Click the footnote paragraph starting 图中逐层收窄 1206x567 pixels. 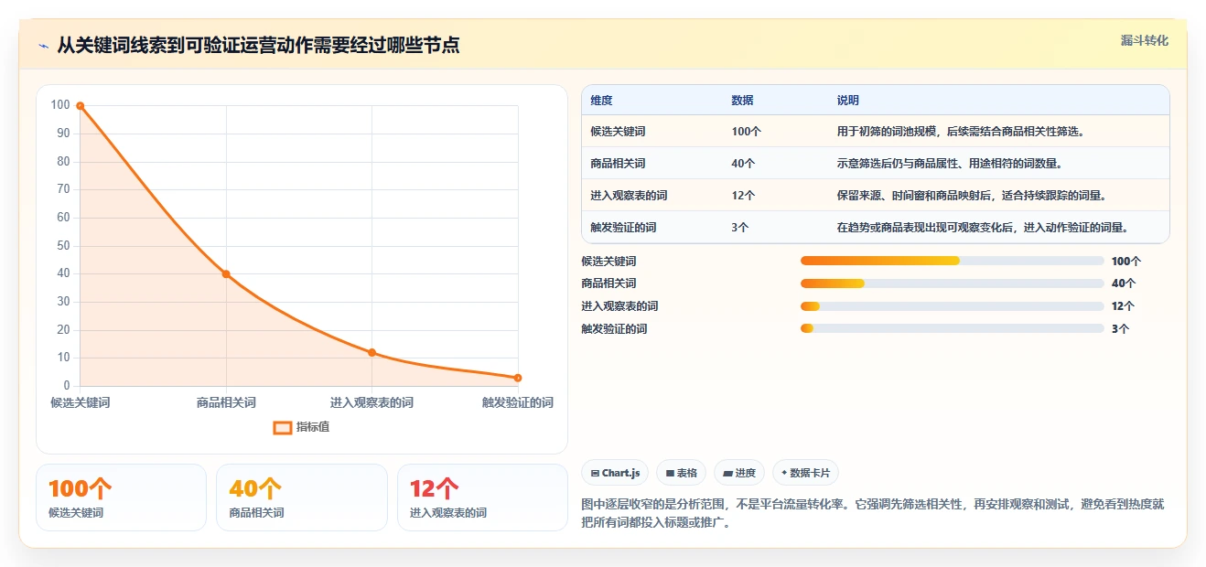873,514
